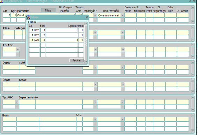This screenshot has height=135, width=198.
Task: Click Agrupamento number field containing 1
Action: pyautogui.click(x=14, y=15)
